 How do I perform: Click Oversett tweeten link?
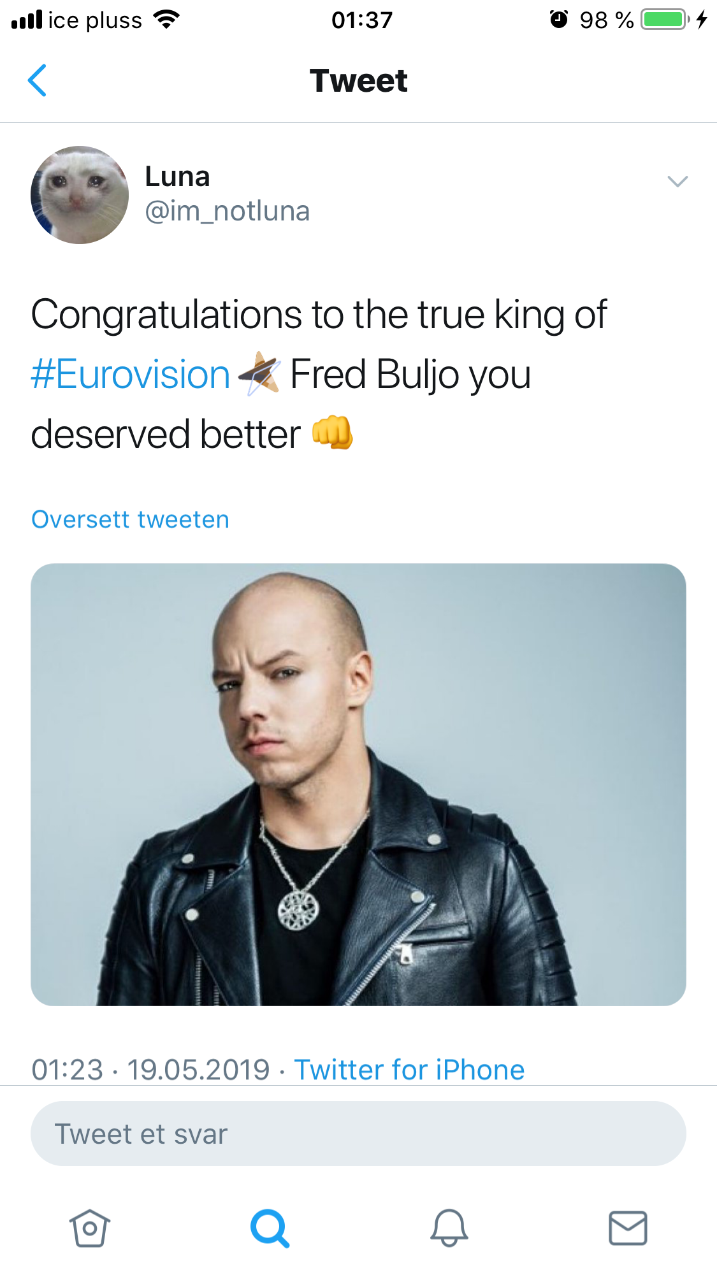[130, 519]
